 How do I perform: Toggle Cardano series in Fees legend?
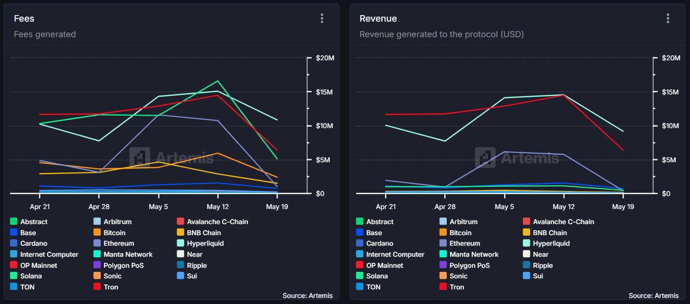tap(29, 243)
